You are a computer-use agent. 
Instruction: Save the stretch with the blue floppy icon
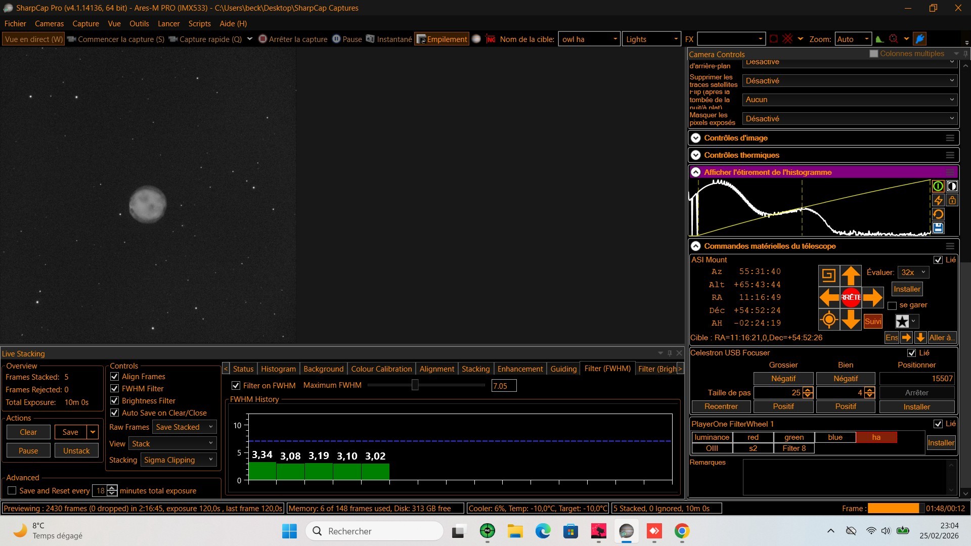click(938, 228)
